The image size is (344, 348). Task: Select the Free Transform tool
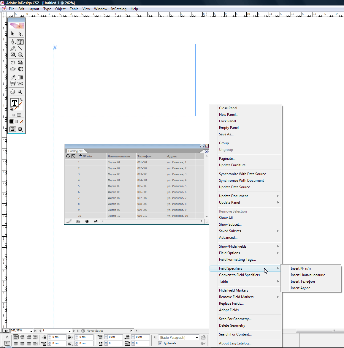[x=20, y=69]
